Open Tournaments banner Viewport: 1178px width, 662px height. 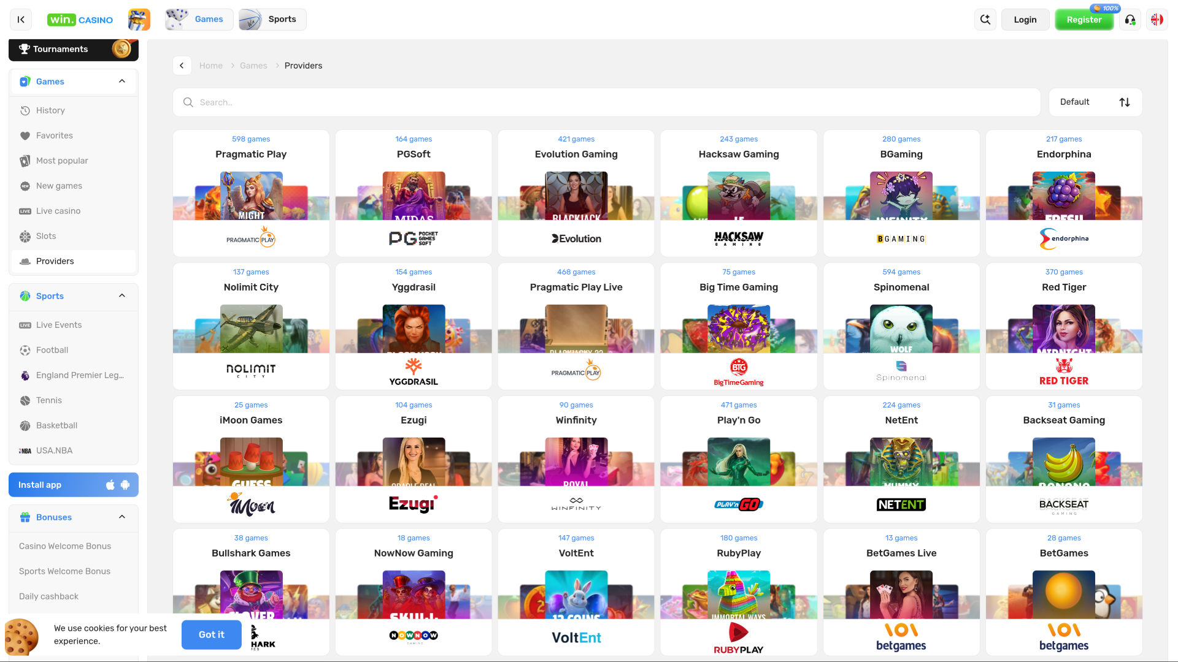74,49
